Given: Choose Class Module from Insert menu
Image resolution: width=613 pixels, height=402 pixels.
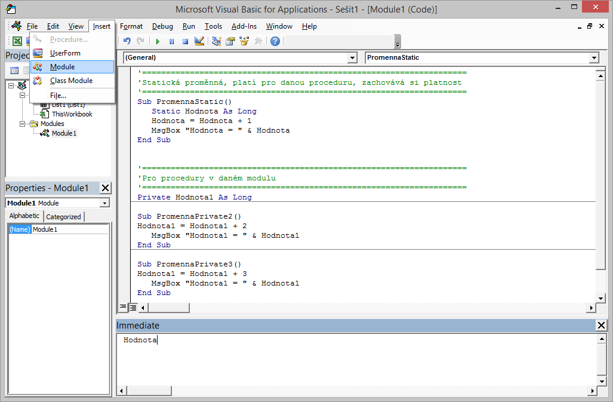Looking at the screenshot, I should tap(72, 81).
